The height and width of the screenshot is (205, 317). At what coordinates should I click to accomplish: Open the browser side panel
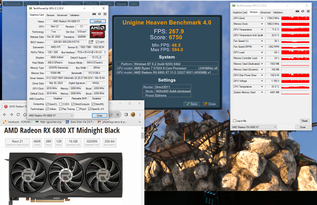click(126, 115)
